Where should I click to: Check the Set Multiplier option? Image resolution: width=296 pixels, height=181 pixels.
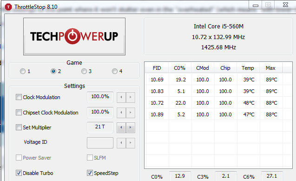[19, 127]
